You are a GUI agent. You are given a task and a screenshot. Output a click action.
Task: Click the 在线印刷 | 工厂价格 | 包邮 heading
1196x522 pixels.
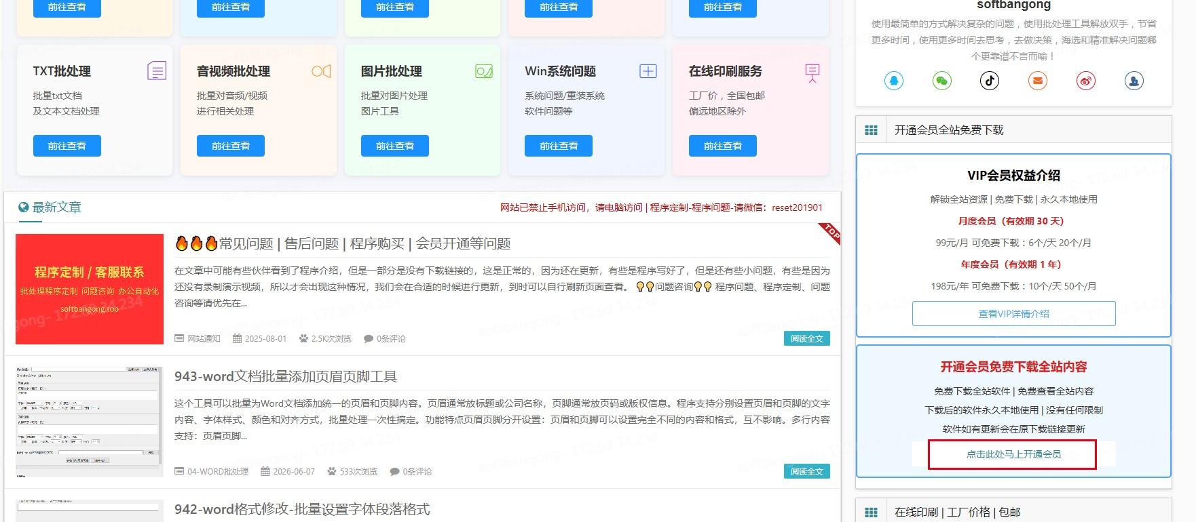click(957, 513)
